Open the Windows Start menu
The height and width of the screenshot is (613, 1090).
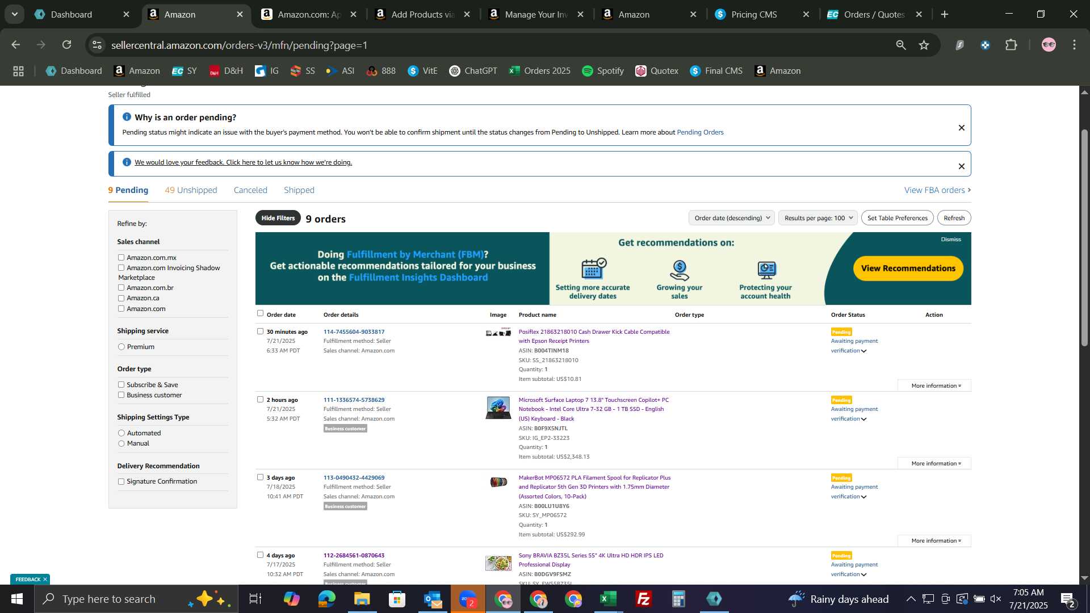[16, 599]
